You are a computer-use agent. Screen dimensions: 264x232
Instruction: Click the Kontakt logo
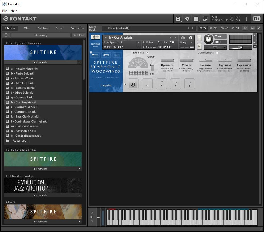pos(20,19)
